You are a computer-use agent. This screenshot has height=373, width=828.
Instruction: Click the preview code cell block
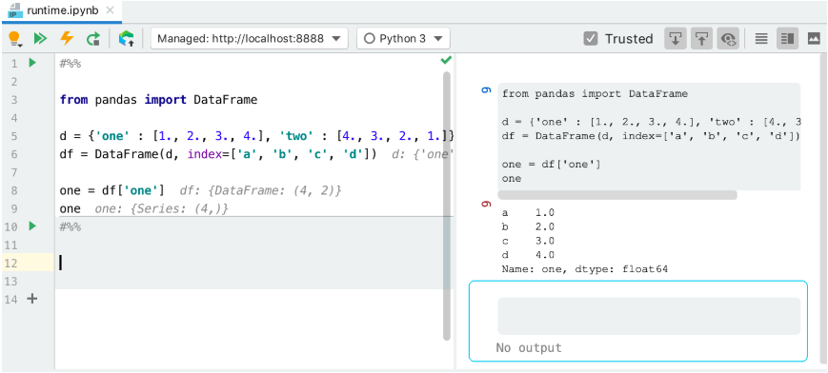(x=649, y=136)
